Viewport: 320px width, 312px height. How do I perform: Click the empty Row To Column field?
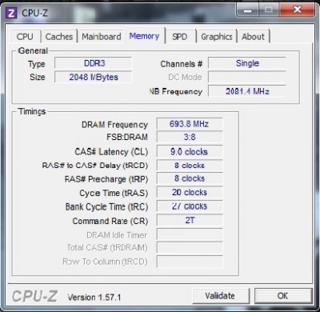190,262
